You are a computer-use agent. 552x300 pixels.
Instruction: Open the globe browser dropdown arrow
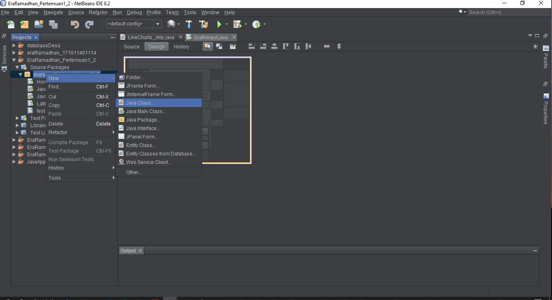[x=179, y=24]
